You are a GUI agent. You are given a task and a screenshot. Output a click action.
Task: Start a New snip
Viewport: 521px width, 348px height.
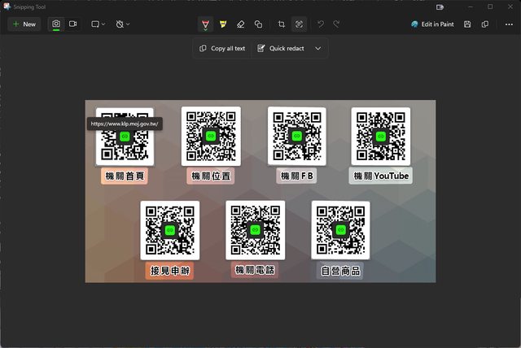tap(23, 24)
